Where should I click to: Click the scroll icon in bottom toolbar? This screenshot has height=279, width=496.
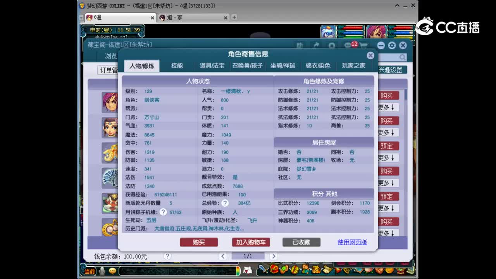(327, 269)
